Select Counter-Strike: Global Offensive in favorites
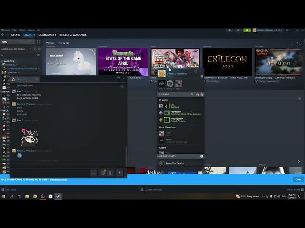Image resolution: width=305 pixels, height=228 pixels. pyautogui.click(x=22, y=68)
